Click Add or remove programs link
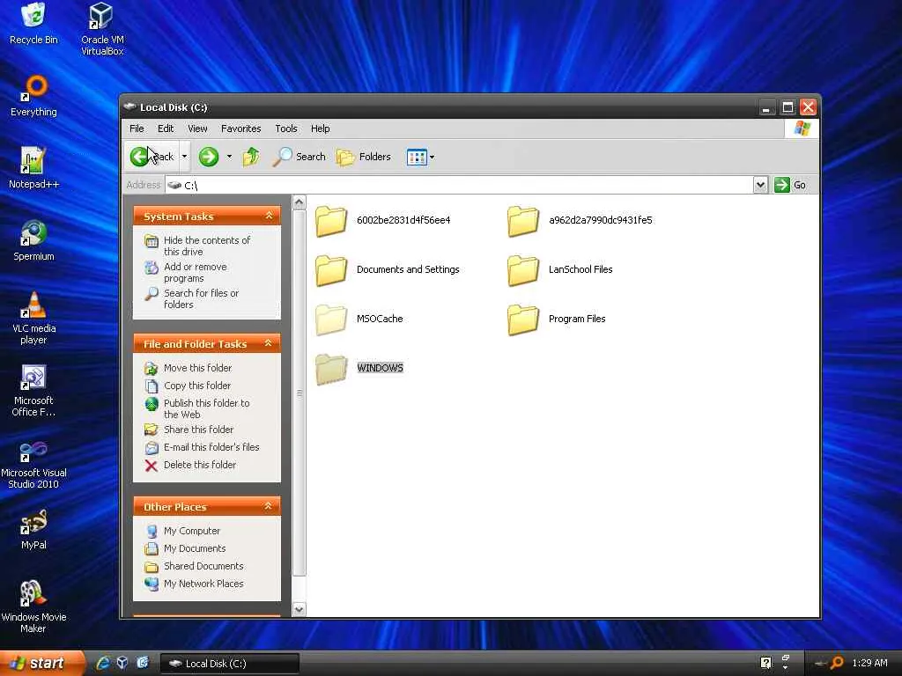The width and height of the screenshot is (902, 676). tap(187, 273)
